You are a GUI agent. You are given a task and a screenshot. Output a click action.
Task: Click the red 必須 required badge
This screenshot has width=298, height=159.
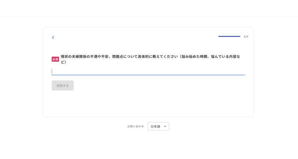click(55, 59)
